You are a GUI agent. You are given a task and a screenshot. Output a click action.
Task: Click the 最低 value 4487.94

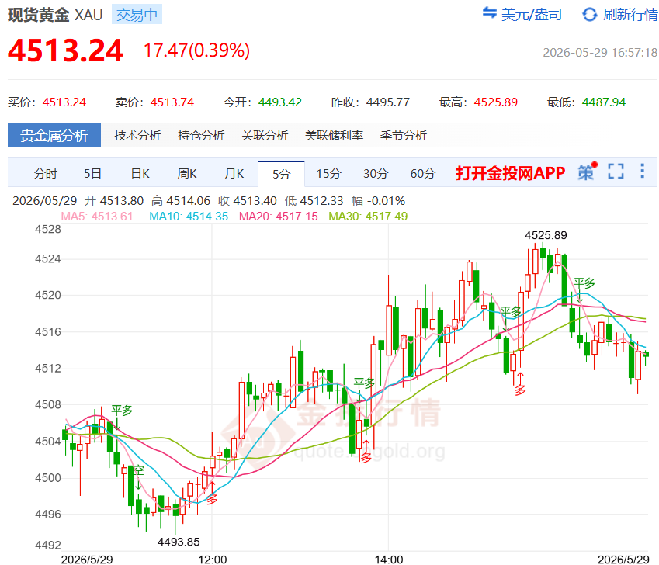pos(604,102)
